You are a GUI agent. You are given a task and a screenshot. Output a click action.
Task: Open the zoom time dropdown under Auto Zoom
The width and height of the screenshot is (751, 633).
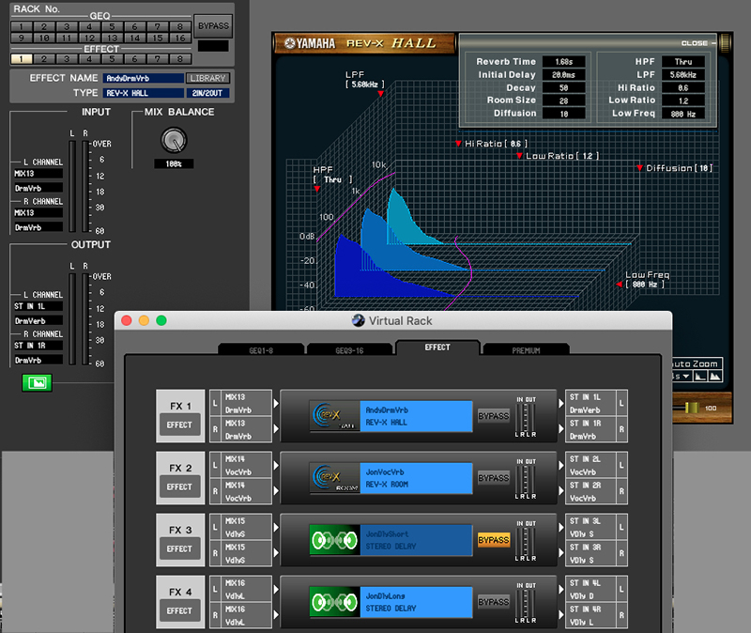coord(682,377)
